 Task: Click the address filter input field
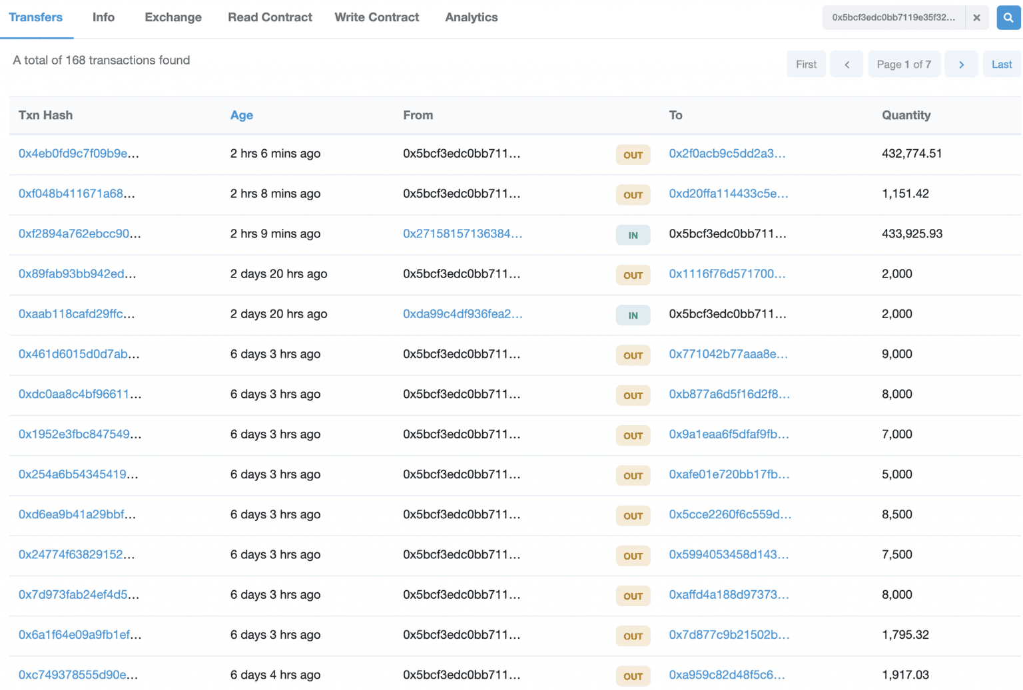893,18
